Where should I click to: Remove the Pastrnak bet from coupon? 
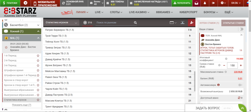pyautogui.click(x=241, y=35)
